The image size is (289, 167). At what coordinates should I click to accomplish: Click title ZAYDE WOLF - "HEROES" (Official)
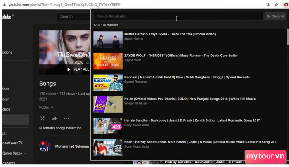[181, 56]
